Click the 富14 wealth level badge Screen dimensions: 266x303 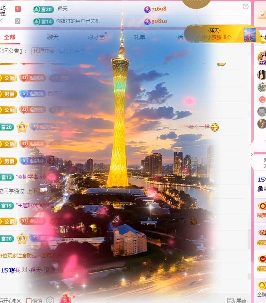pyautogui.click(x=43, y=22)
